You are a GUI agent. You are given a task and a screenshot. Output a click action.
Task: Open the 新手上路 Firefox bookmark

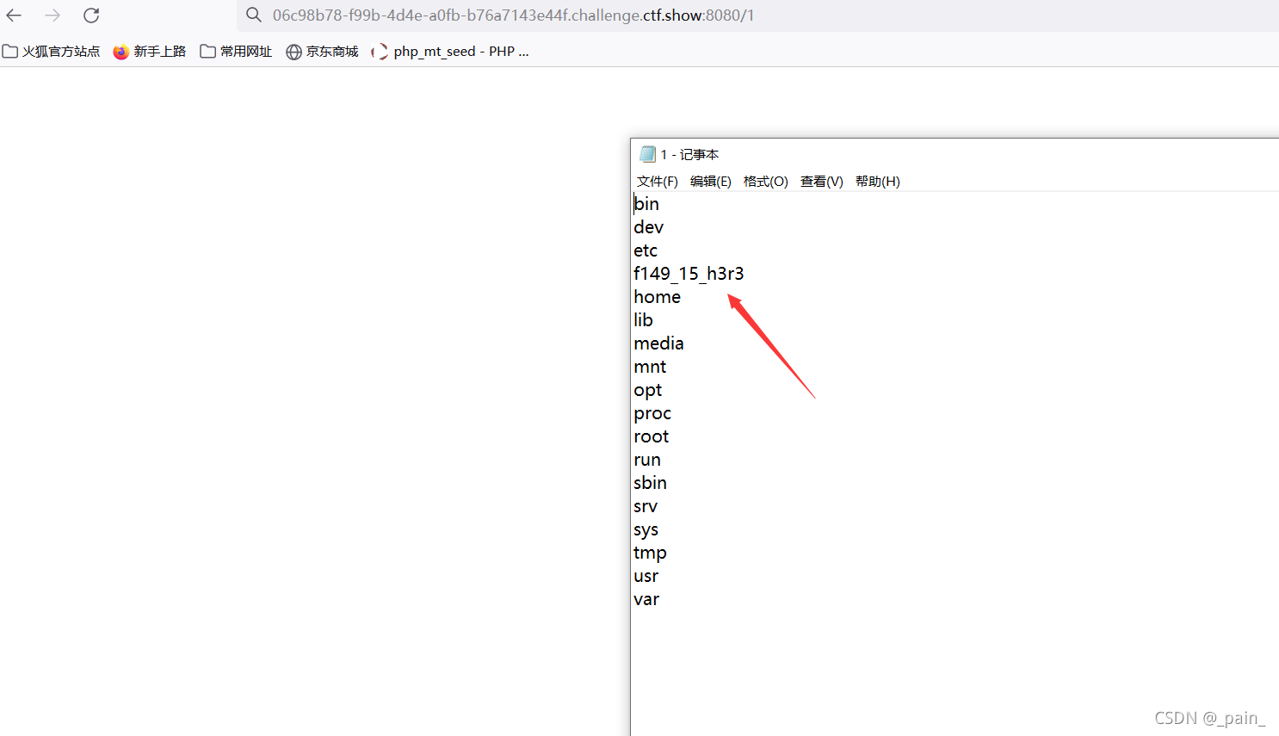pos(150,52)
